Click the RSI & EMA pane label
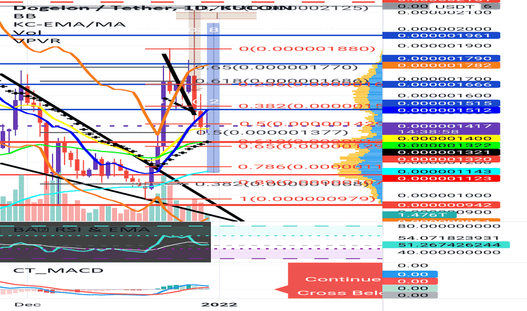 click(x=81, y=230)
